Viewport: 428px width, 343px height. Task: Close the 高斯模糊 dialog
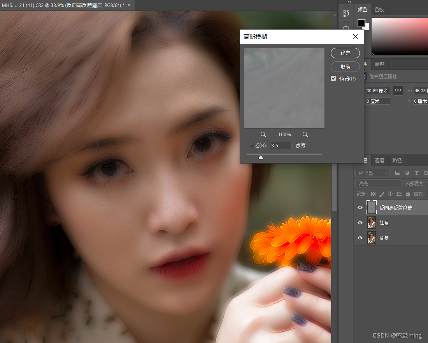(355, 37)
